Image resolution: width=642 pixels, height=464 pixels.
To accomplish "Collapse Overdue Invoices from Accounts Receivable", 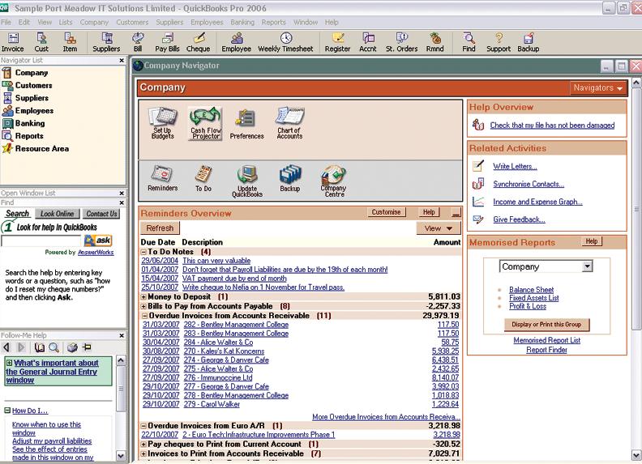I will (x=143, y=316).
